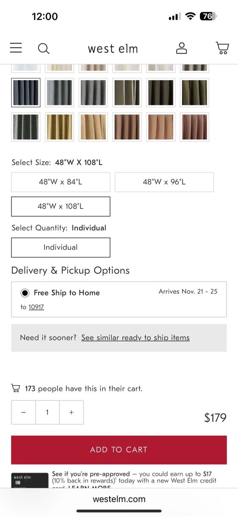The width and height of the screenshot is (238, 517).
Task: Increase quantity with the plus button
Action: coord(71,413)
